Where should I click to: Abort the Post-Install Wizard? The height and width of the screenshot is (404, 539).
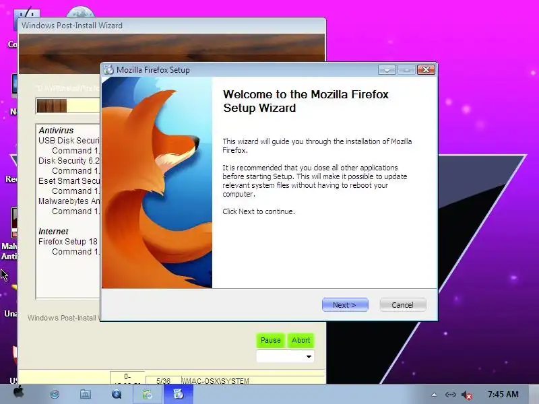point(300,340)
